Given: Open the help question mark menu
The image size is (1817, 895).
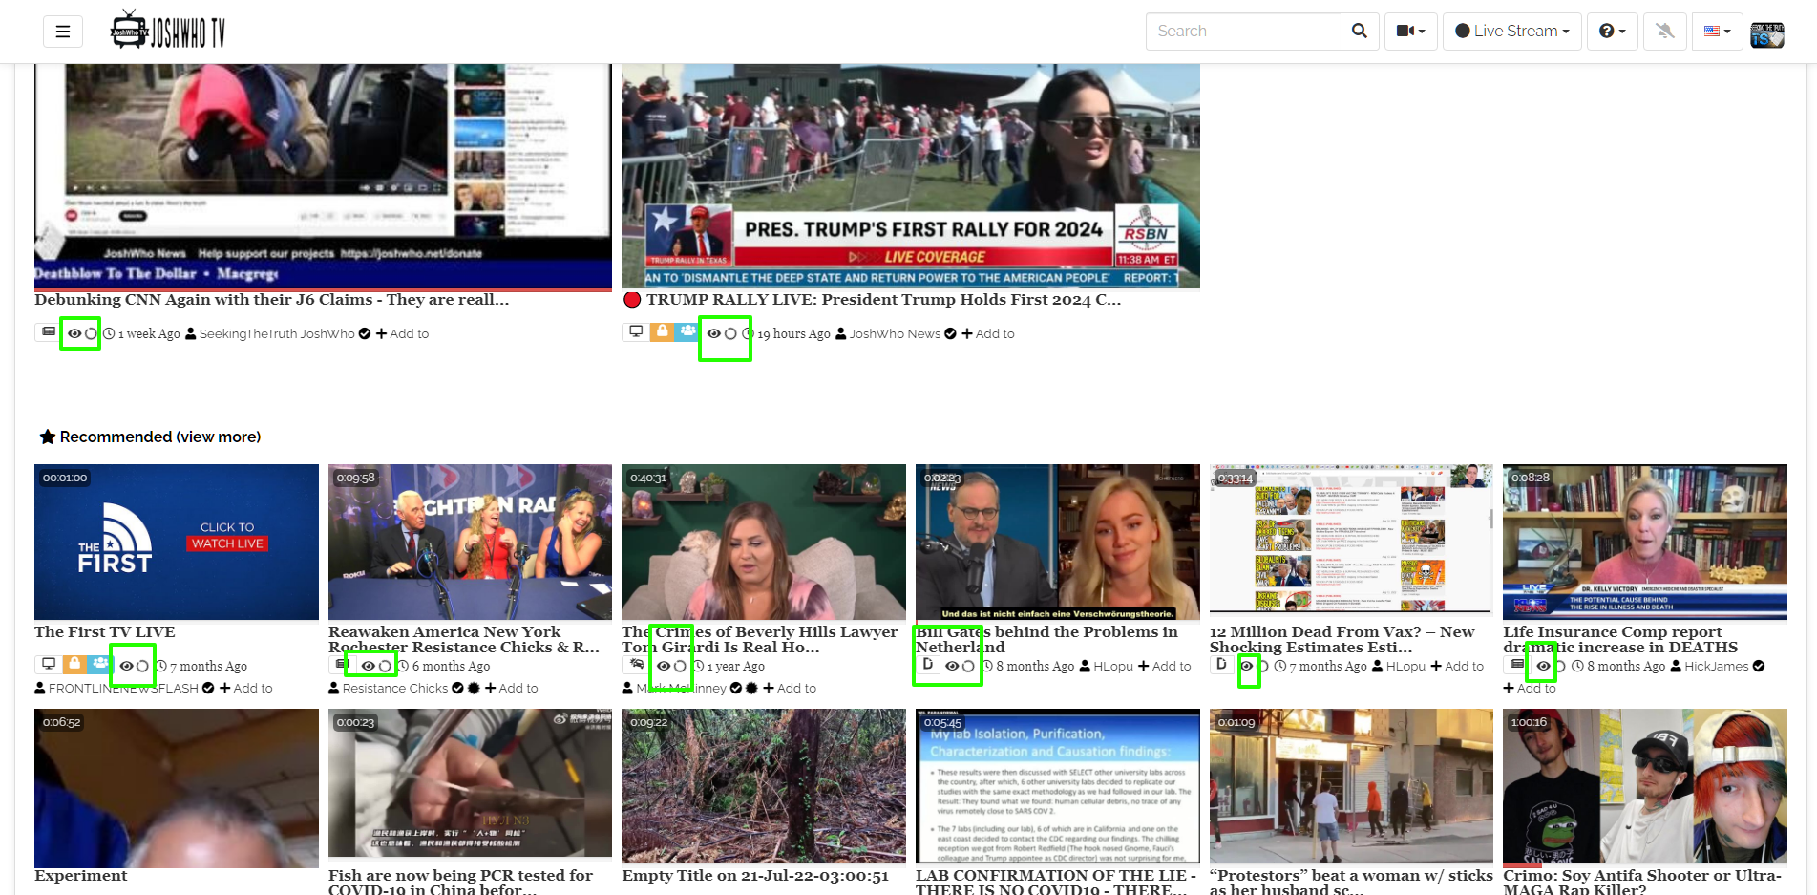Looking at the screenshot, I should click(x=1612, y=31).
